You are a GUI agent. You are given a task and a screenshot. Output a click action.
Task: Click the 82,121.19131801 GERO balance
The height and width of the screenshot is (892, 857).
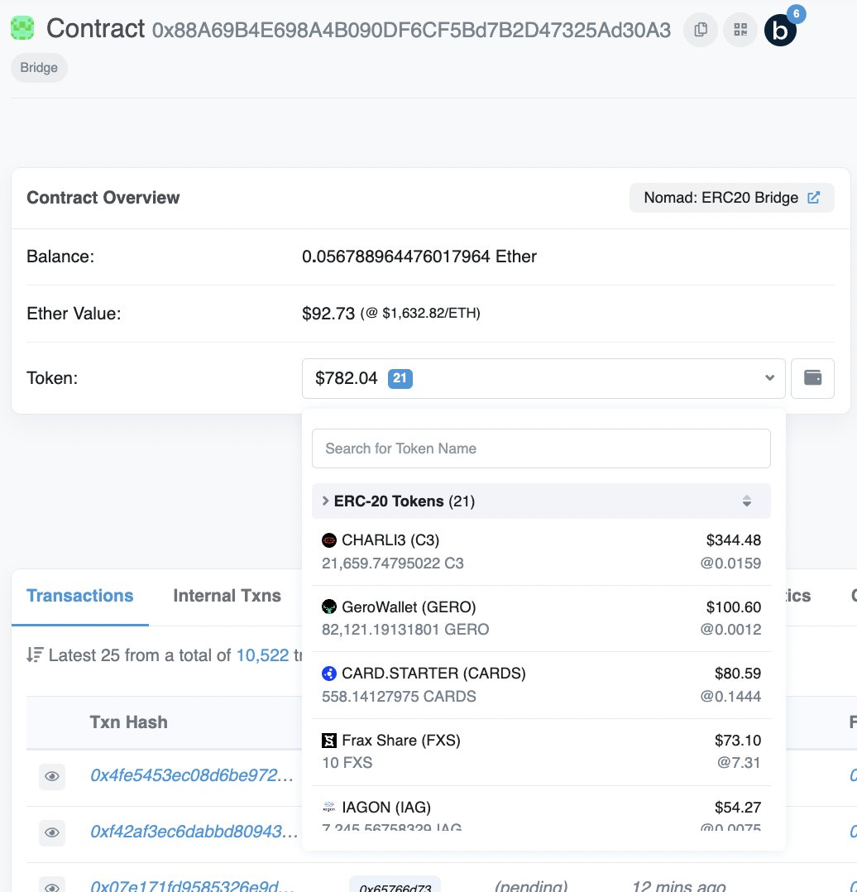pyautogui.click(x=405, y=629)
